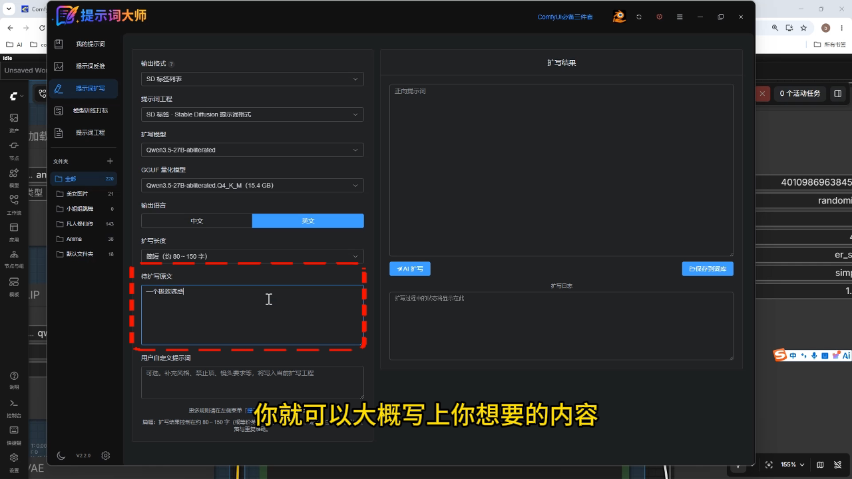Open the AI bookmark folder
The height and width of the screenshot is (479, 852).
pyautogui.click(x=14, y=45)
